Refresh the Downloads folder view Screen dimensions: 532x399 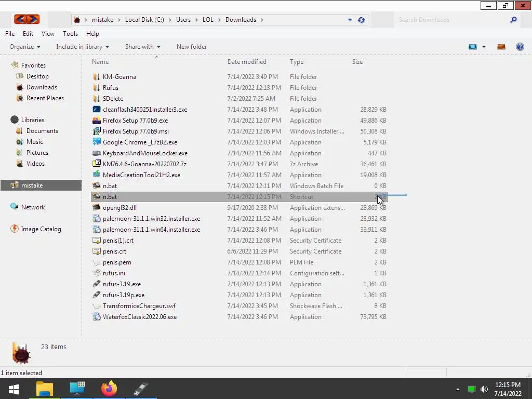(x=362, y=20)
